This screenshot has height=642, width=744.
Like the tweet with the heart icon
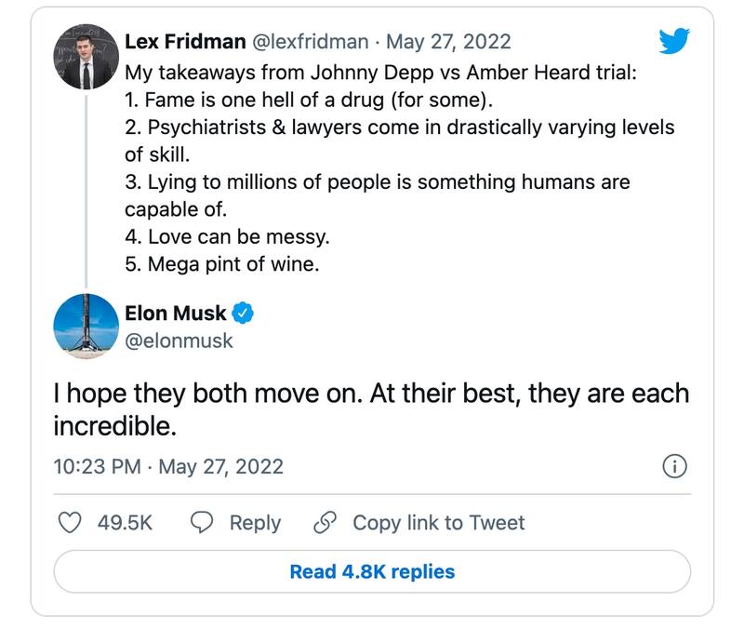71,523
